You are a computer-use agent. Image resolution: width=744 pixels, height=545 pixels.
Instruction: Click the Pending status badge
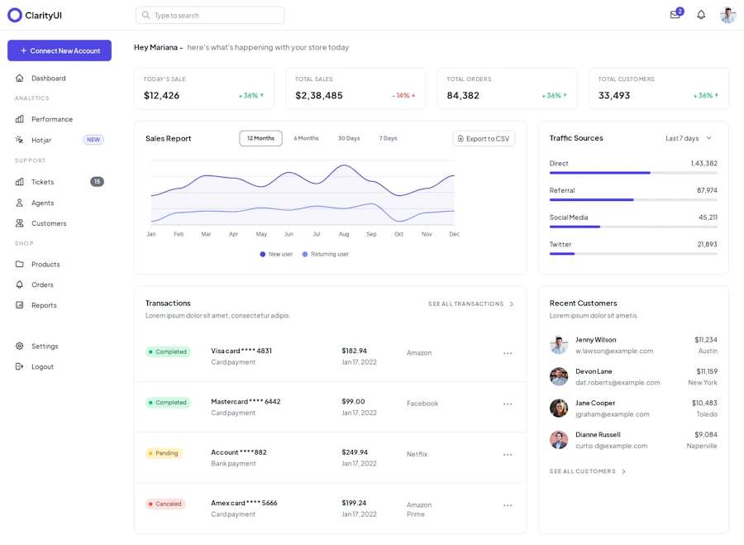[164, 453]
